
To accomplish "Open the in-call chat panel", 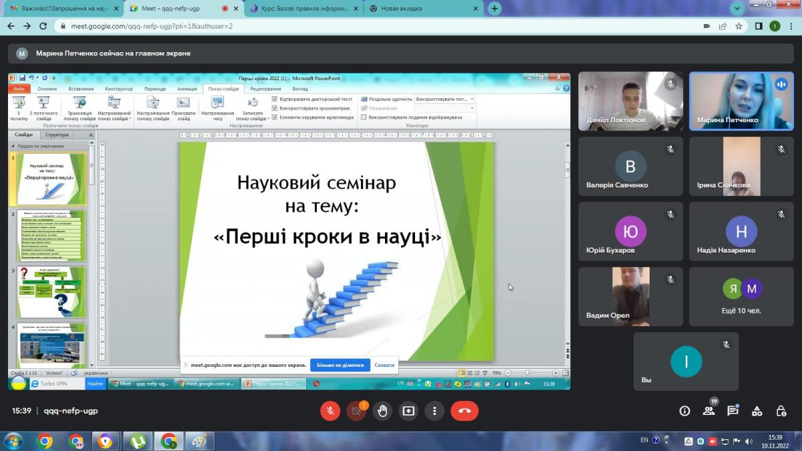I will click(x=732, y=411).
